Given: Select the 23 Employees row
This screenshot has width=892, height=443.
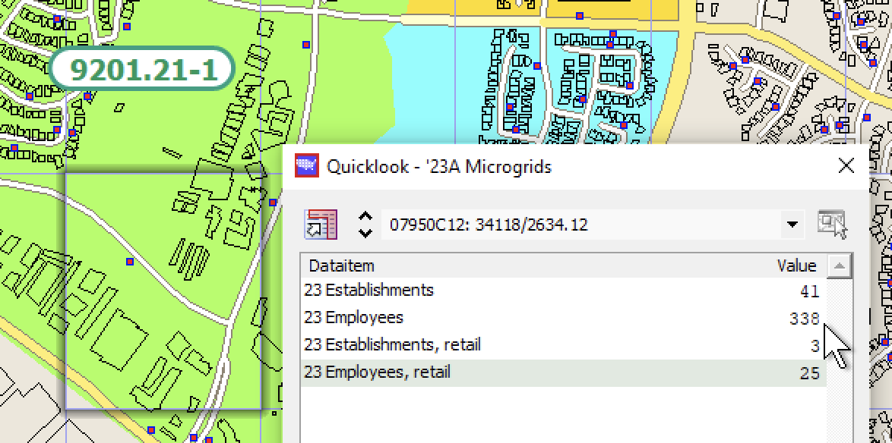Looking at the screenshot, I should pos(562,318).
